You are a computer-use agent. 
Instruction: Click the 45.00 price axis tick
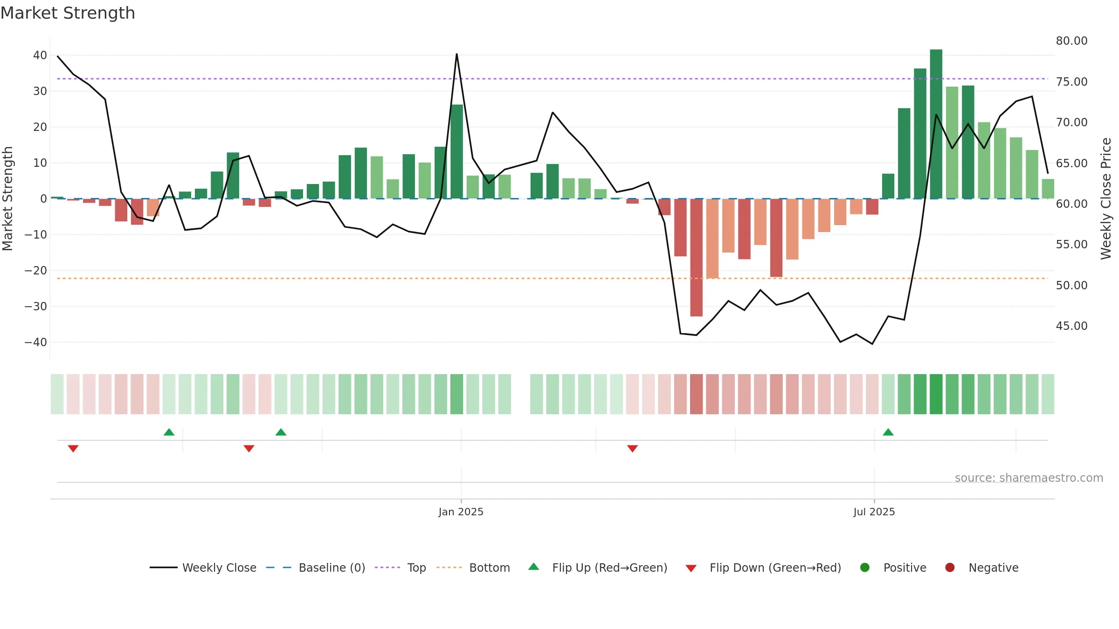pos(1072,326)
